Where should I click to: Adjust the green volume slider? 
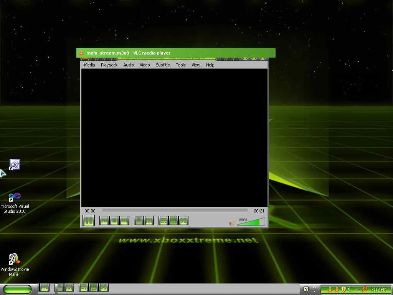click(251, 222)
